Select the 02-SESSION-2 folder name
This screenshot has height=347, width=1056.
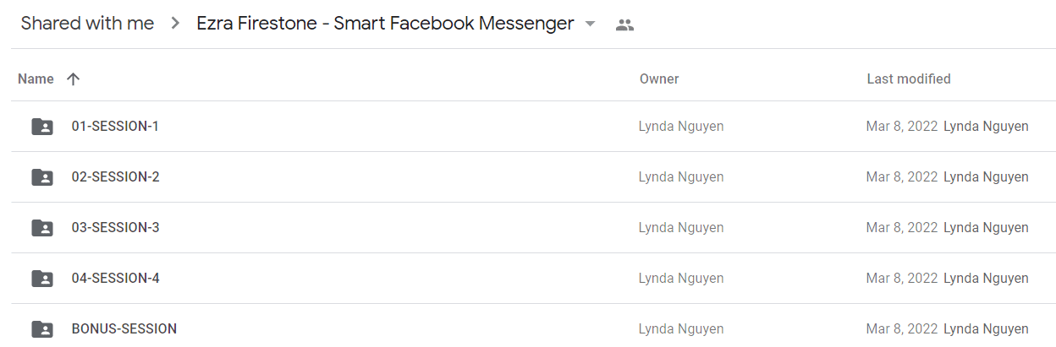click(x=115, y=177)
